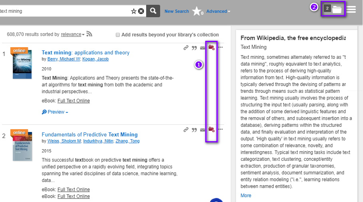
Task: Click the New Search link
Action: coord(177,11)
